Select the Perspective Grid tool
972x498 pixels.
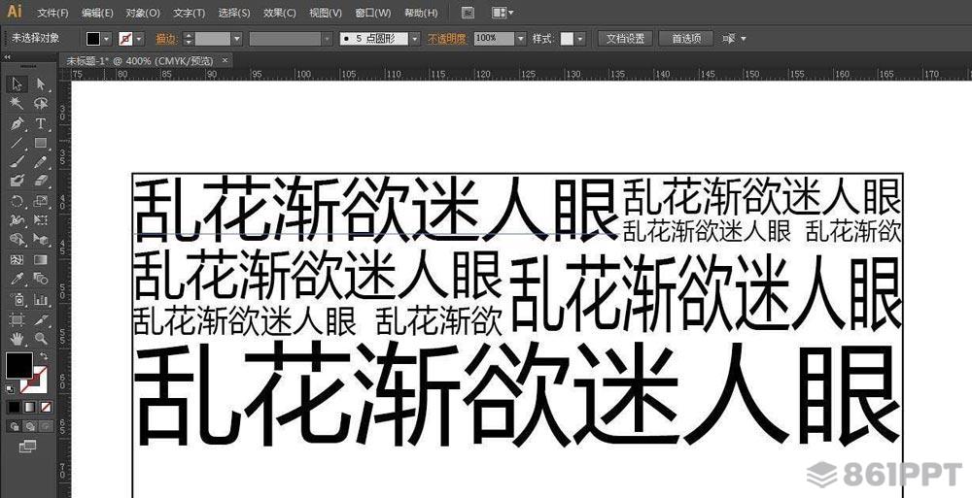point(41,239)
